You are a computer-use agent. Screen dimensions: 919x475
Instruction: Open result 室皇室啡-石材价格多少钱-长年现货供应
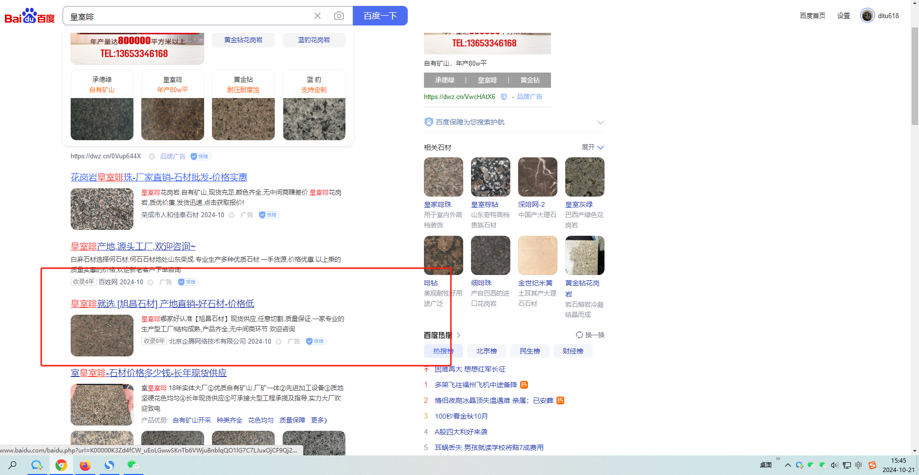[x=149, y=373]
